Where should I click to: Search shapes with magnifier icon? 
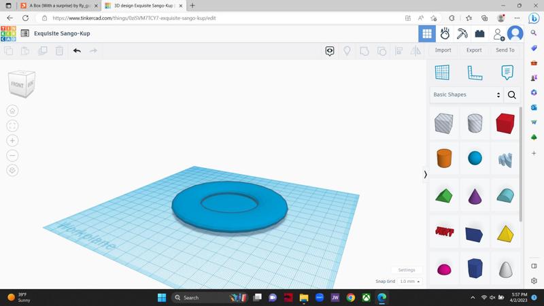(512, 95)
